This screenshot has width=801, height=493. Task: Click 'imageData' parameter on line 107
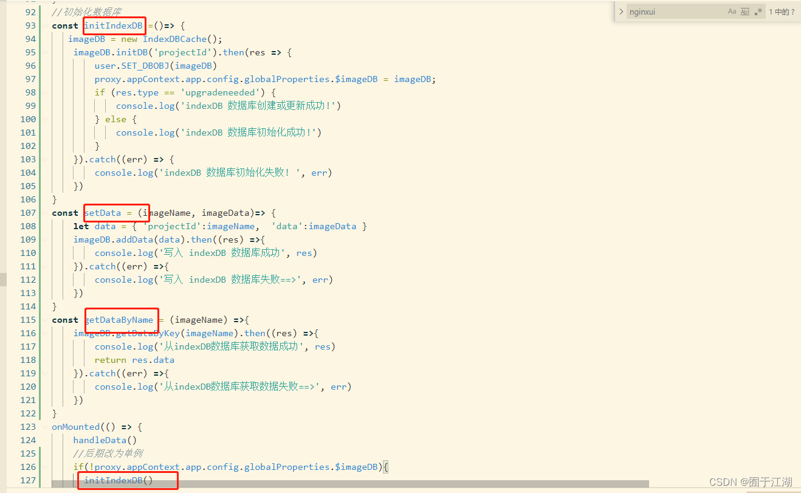(225, 213)
